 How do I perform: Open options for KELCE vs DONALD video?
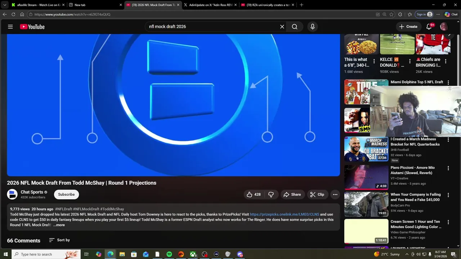[410, 61]
